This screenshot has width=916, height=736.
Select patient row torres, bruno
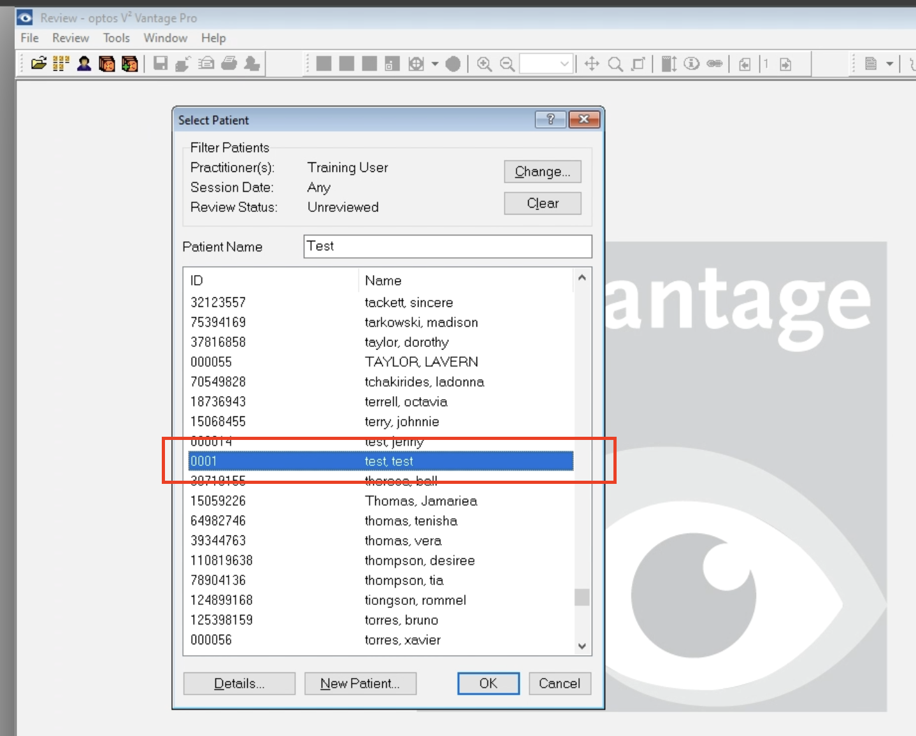coord(381,619)
